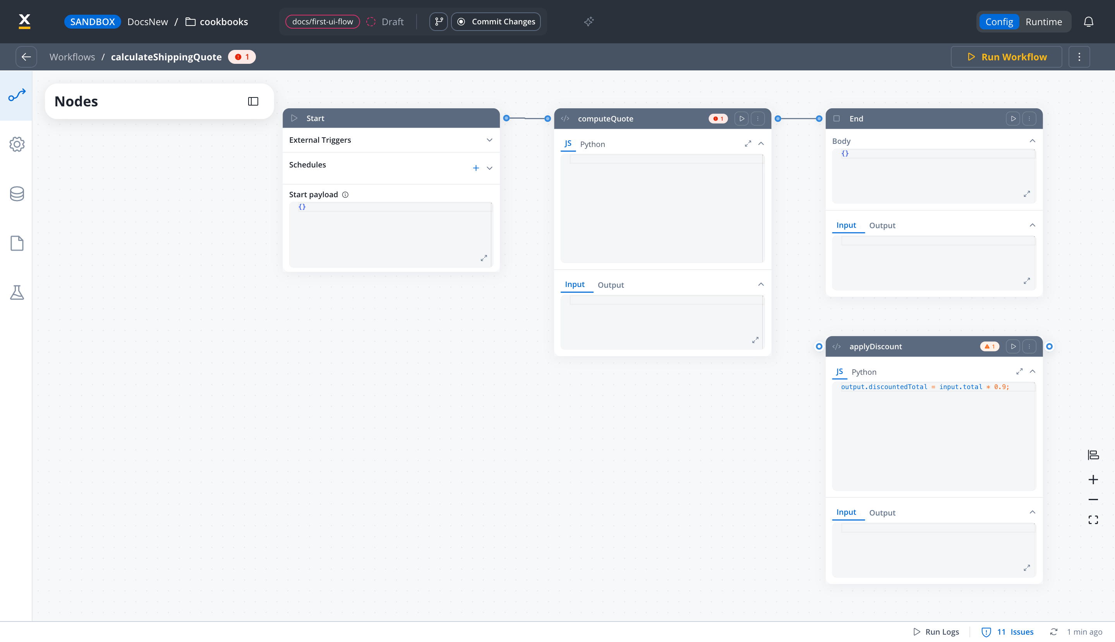Image resolution: width=1115 pixels, height=642 pixels.
Task: Click the X logo in the top bar
Action: pyautogui.click(x=25, y=21)
